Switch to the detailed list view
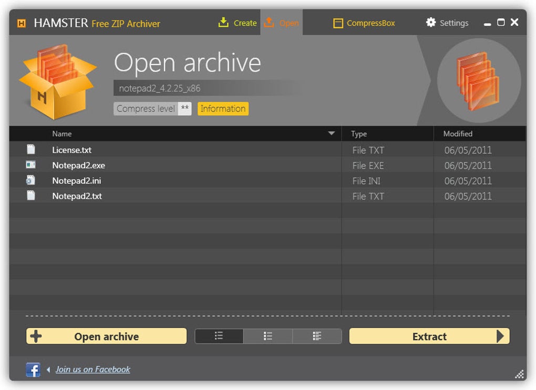 click(x=317, y=336)
